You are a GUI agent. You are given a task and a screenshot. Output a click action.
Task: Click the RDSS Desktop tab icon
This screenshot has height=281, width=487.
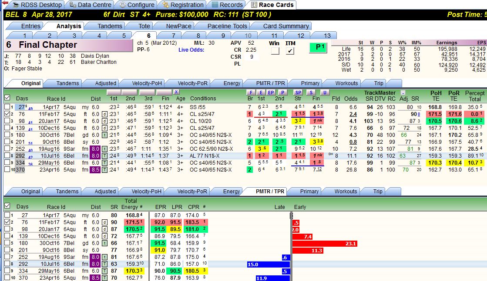point(16,5)
